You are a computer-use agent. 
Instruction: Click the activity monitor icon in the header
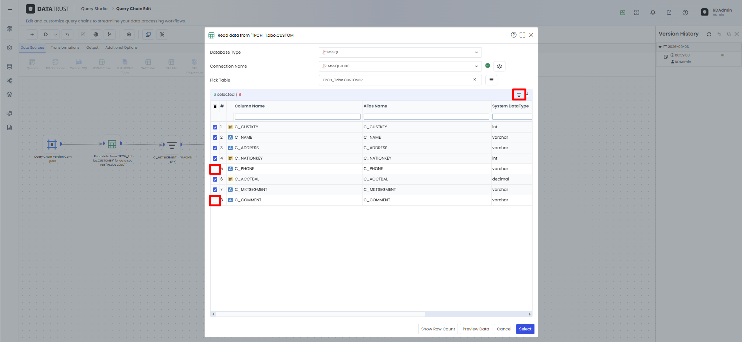pyautogui.click(x=623, y=12)
